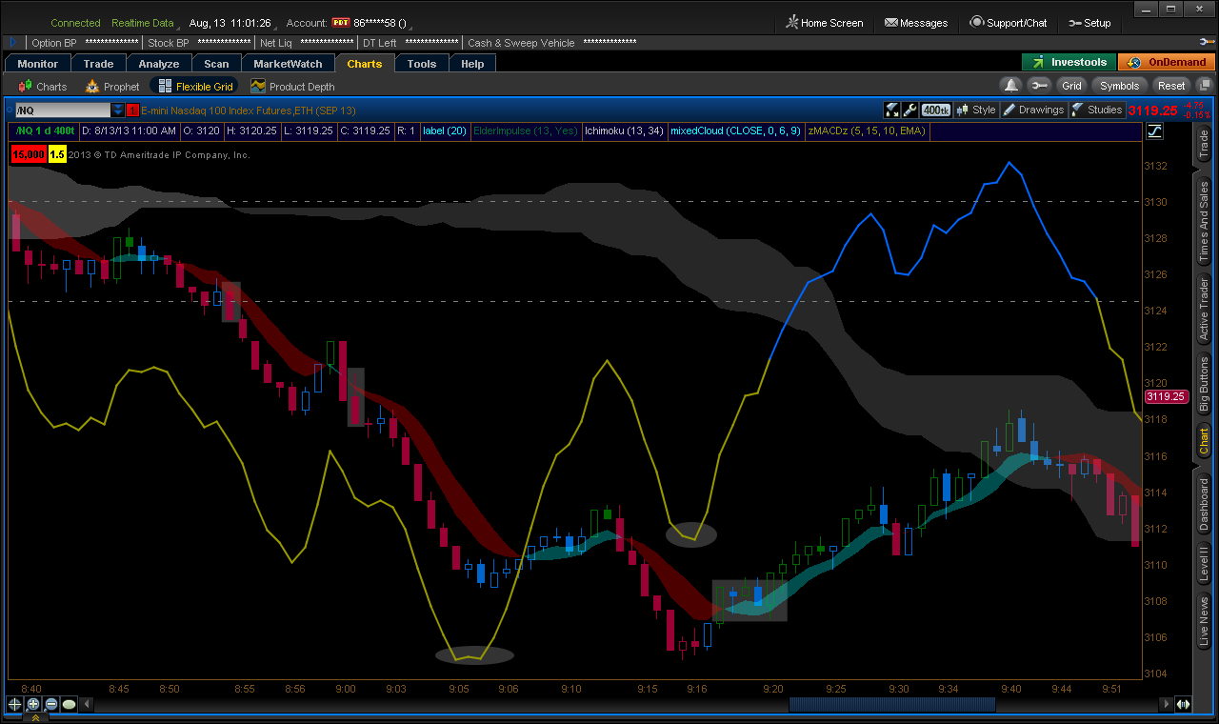Switch to the Prophet sub-tab

(x=112, y=87)
